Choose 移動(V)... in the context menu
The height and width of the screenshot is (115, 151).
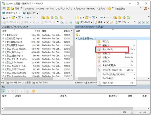(116, 57)
